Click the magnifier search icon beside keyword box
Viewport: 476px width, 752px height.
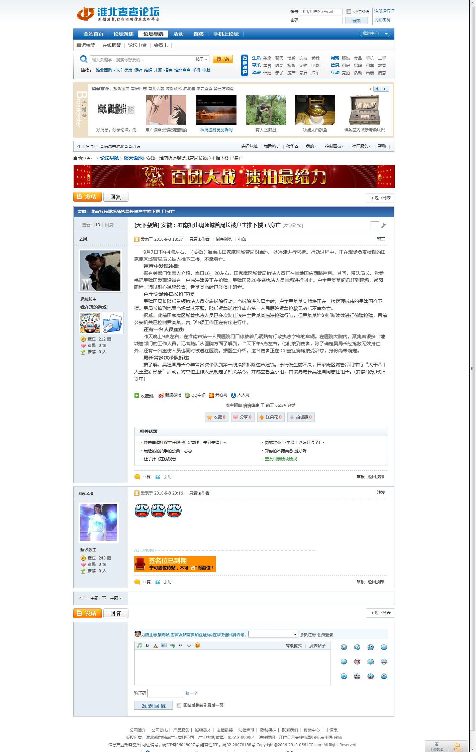[x=84, y=59]
